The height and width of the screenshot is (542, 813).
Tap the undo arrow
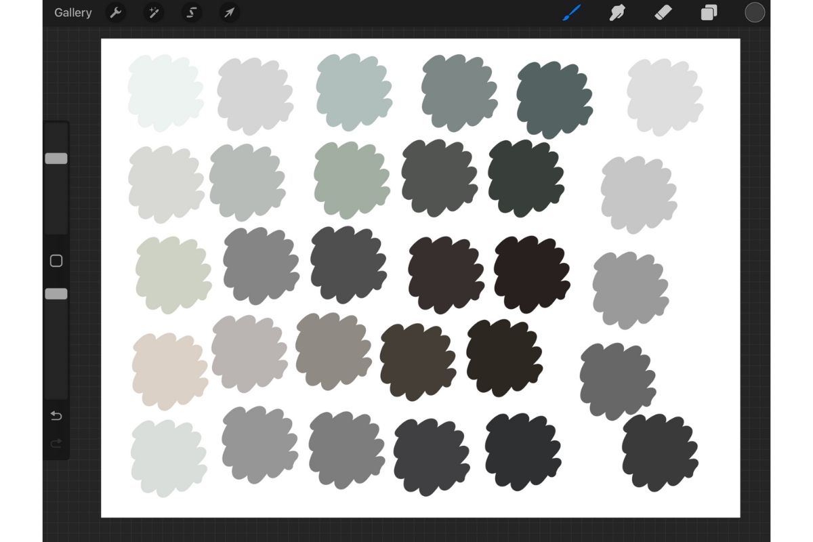click(x=56, y=416)
